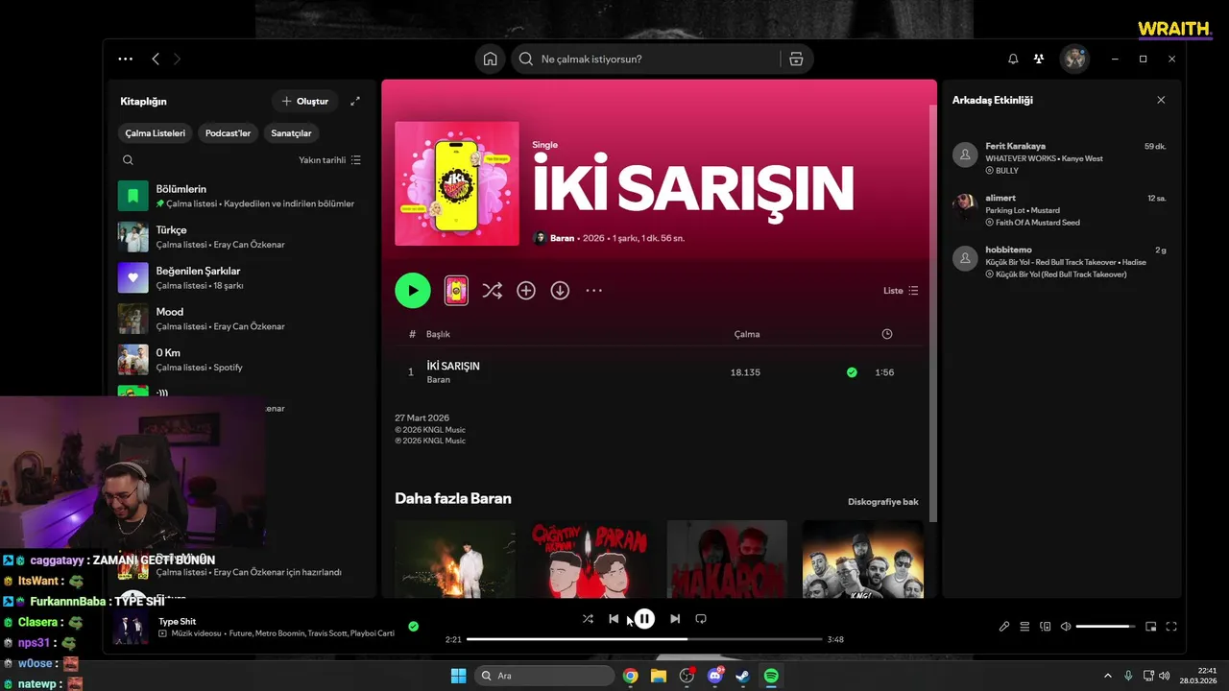The height and width of the screenshot is (691, 1229).
Task: Close the Arkadaş Etkinliği panel
Action: 1161,100
